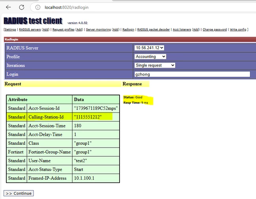Image resolution: width=256 pixels, height=199 pixels.
Task: Select the Acct-Session-Id attribute cell
Action: 50,108
